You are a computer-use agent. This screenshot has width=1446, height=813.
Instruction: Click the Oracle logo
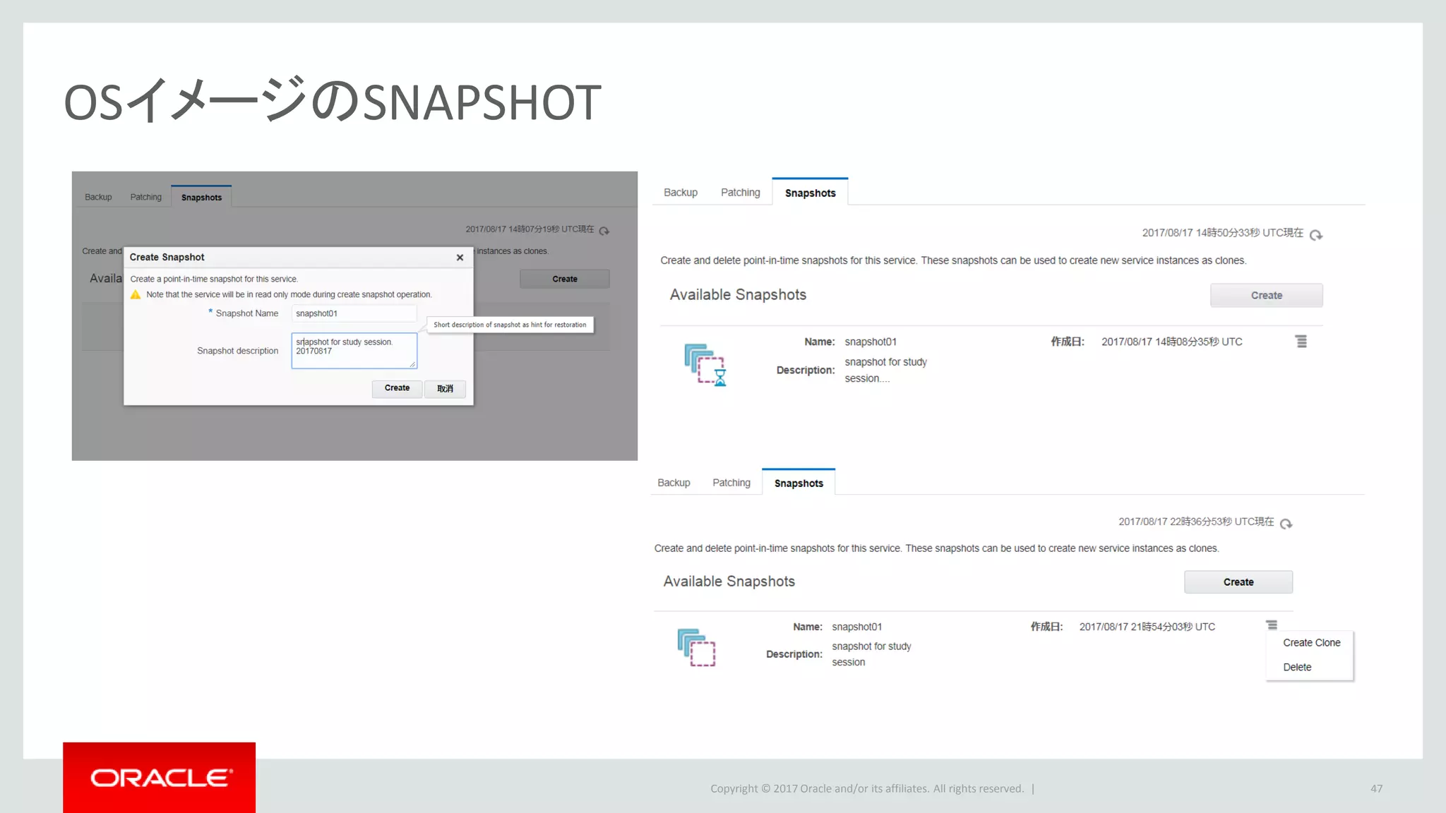pos(160,778)
